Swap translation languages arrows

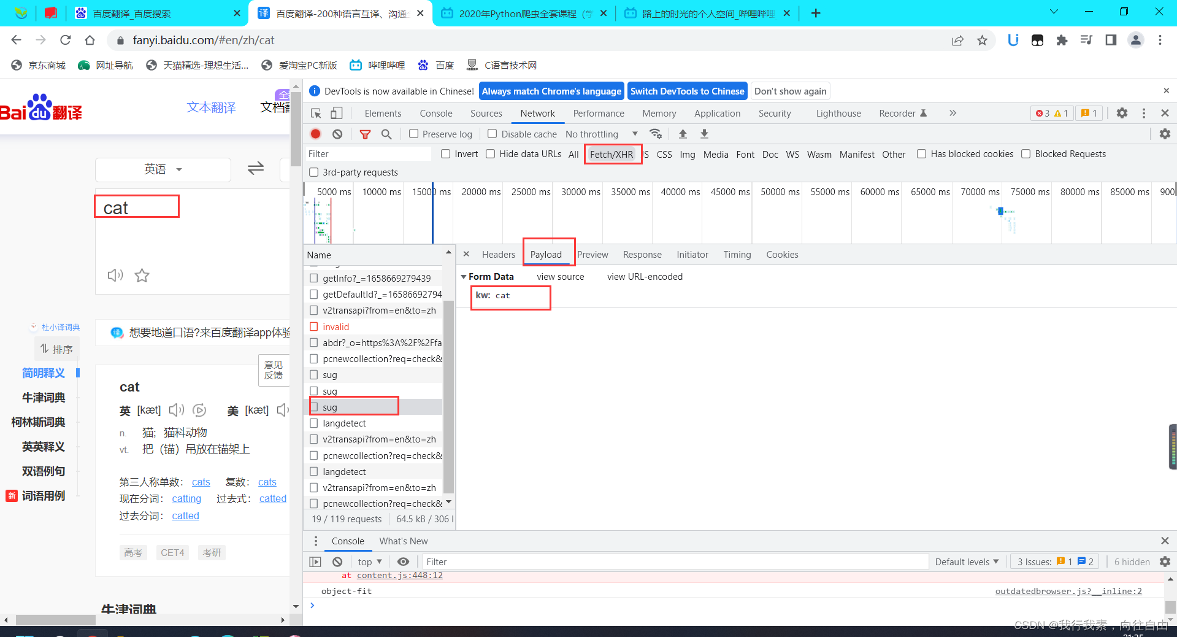(x=256, y=168)
